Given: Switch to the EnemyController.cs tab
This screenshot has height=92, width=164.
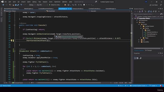Looking at the screenshot, I should point(78,9).
